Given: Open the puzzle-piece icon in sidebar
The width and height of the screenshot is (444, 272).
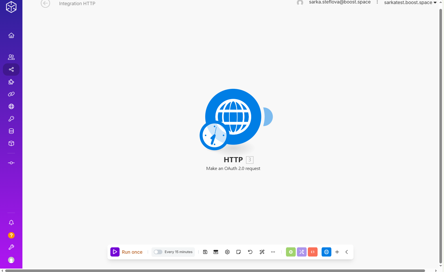Looking at the screenshot, I should click(x=11, y=82).
